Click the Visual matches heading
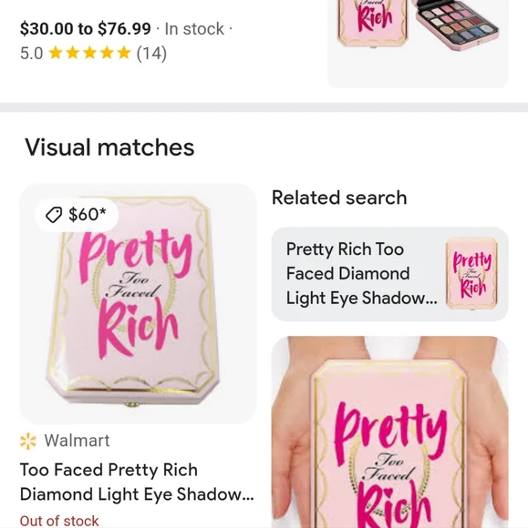Image resolution: width=528 pixels, height=528 pixels. [109, 147]
